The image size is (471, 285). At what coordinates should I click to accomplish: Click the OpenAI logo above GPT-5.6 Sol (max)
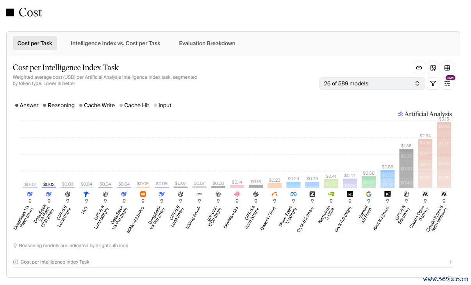tap(406, 194)
